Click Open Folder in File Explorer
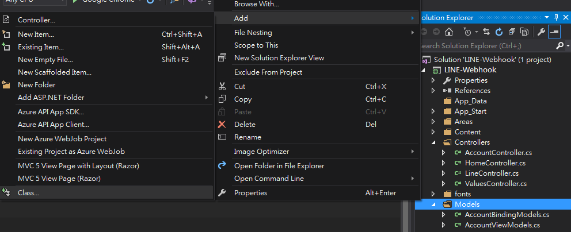 [279, 166]
